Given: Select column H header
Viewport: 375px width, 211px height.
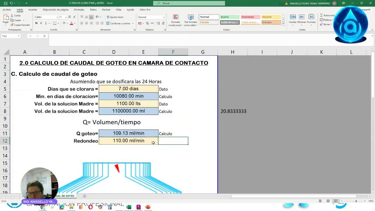Looking at the screenshot, I should point(232,52).
